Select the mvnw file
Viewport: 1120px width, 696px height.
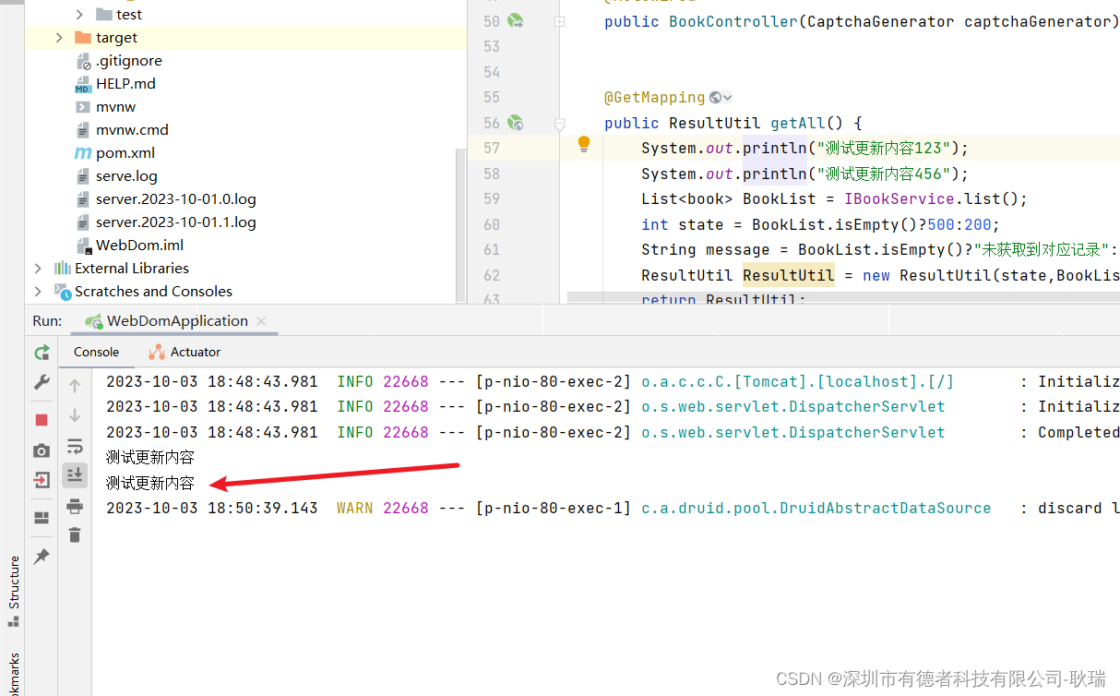point(115,106)
